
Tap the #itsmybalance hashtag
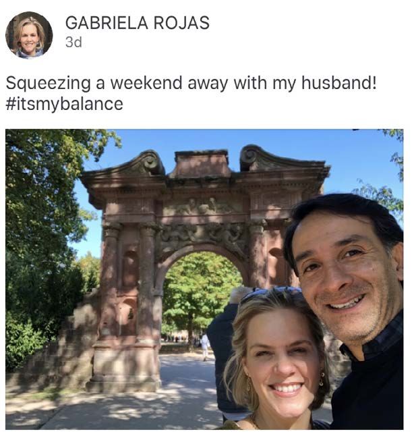pyautogui.click(x=64, y=104)
